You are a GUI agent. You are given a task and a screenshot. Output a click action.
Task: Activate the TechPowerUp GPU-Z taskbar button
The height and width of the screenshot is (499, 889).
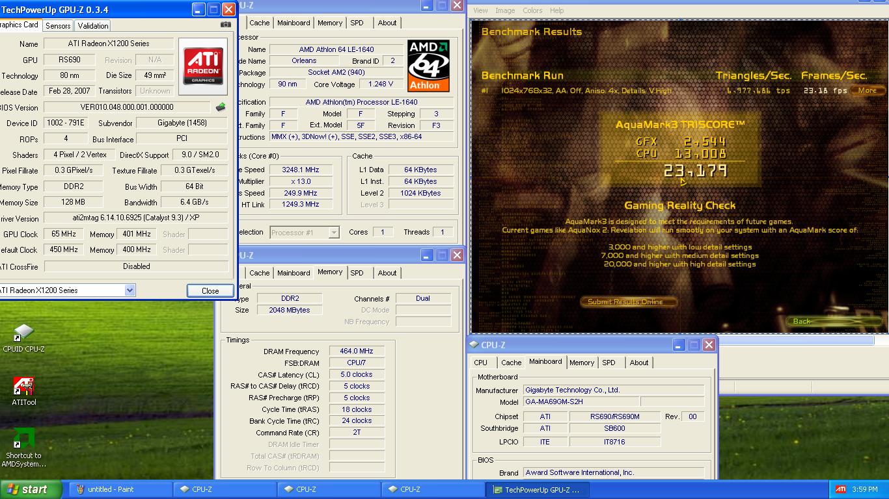pos(538,489)
